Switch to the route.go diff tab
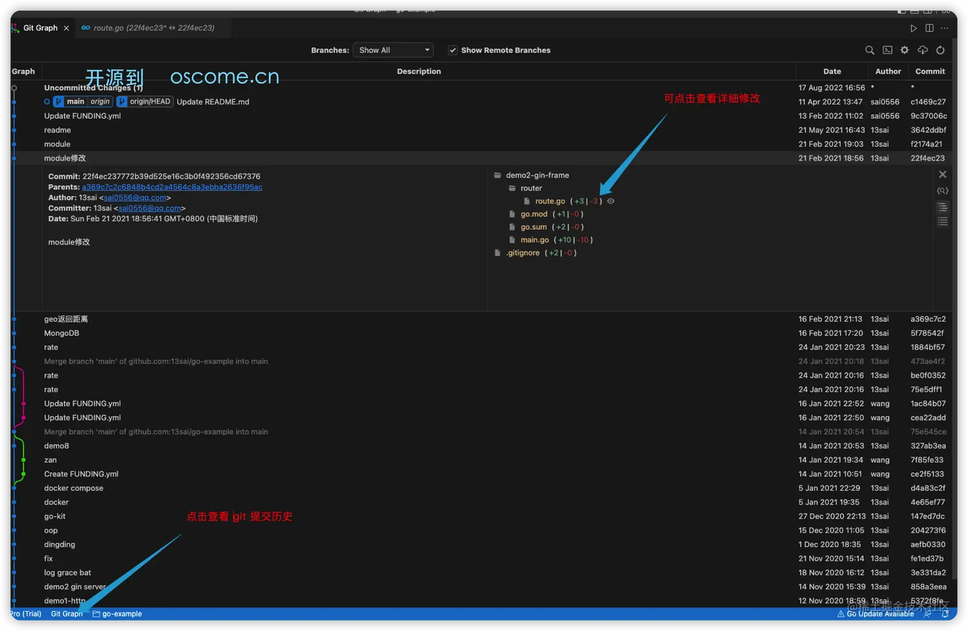The width and height of the screenshot is (968, 631). pyautogui.click(x=154, y=28)
